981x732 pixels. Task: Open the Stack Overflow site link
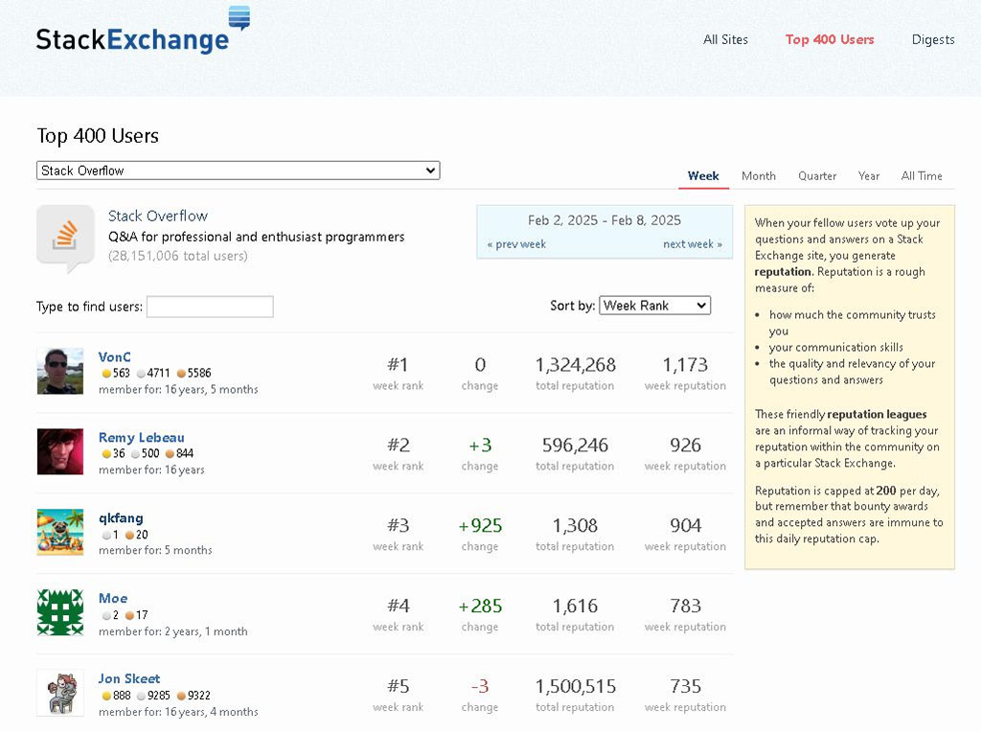click(x=158, y=216)
